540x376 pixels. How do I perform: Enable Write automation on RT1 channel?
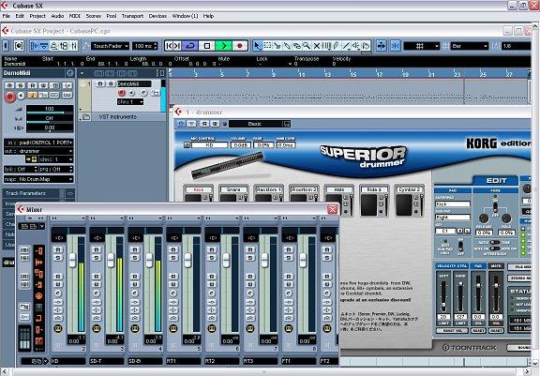point(173,285)
